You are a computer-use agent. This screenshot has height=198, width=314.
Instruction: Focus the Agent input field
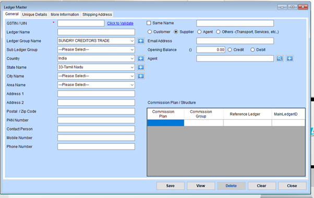(235, 58)
